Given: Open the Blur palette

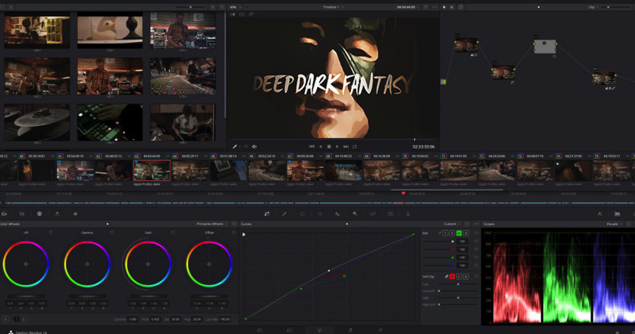Looking at the screenshot, I should point(337,214).
